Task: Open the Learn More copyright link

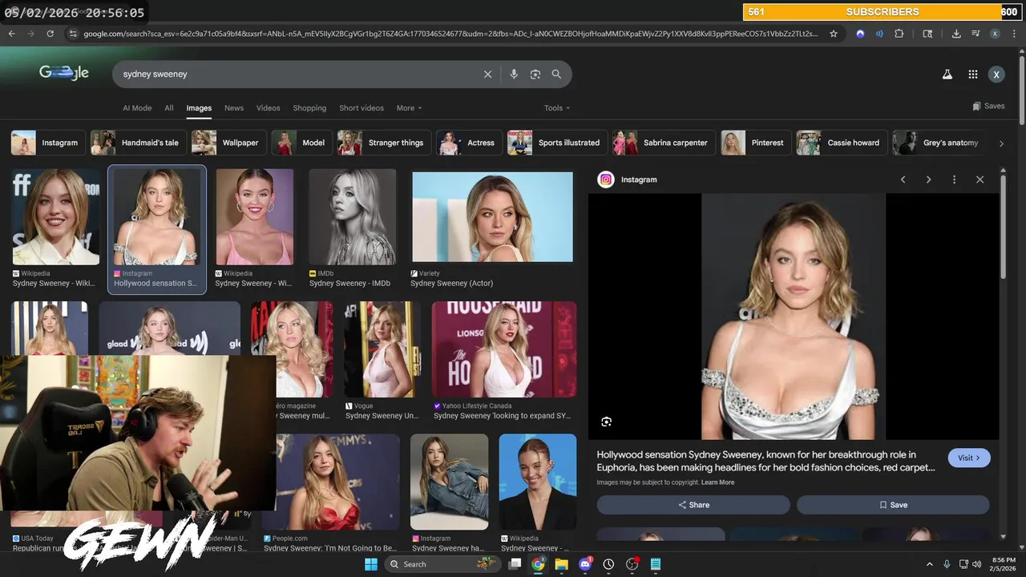Action: coord(717,482)
